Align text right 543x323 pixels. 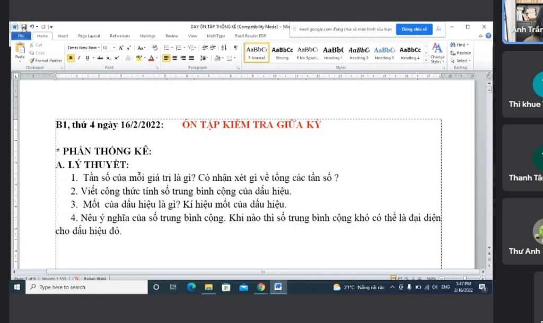tap(183, 58)
